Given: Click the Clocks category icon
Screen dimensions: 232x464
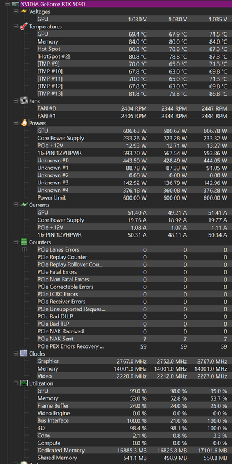Looking at the screenshot, I should (x=24, y=353).
